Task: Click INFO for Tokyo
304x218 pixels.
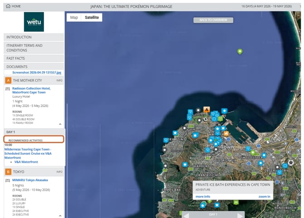Action: [x=59, y=172]
